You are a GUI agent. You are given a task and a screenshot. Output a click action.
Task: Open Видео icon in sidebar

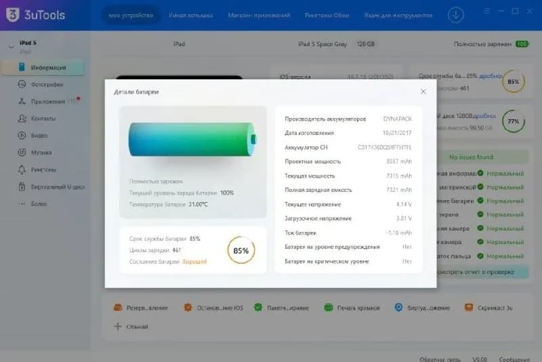click(22, 135)
